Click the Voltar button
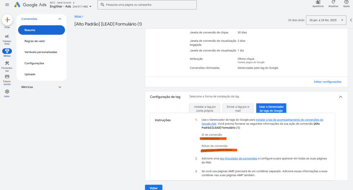 (153, 188)
